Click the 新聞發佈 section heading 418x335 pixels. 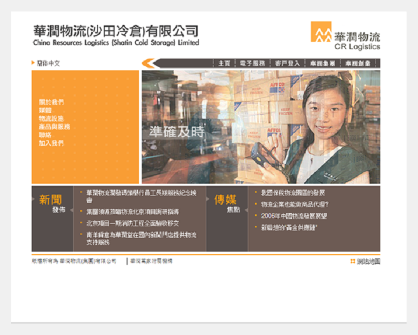[x=52, y=204]
